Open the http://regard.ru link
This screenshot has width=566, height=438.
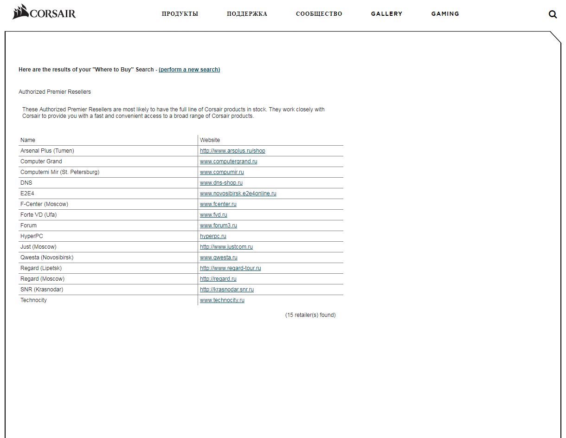218,279
